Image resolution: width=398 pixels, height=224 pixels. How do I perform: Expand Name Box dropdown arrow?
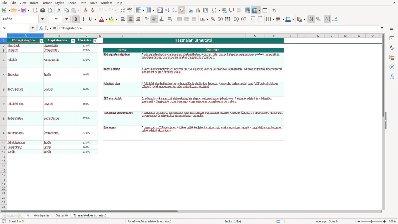[33, 28]
